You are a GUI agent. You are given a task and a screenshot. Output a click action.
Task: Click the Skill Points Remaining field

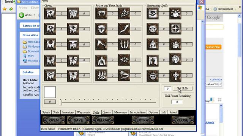pos(177,102)
